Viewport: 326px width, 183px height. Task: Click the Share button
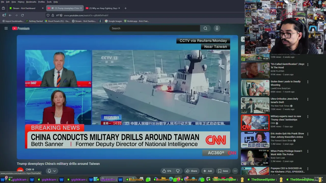(191, 171)
